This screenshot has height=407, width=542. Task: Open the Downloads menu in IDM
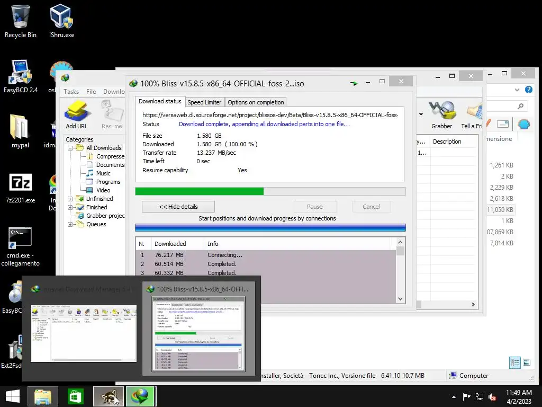pyautogui.click(x=114, y=92)
